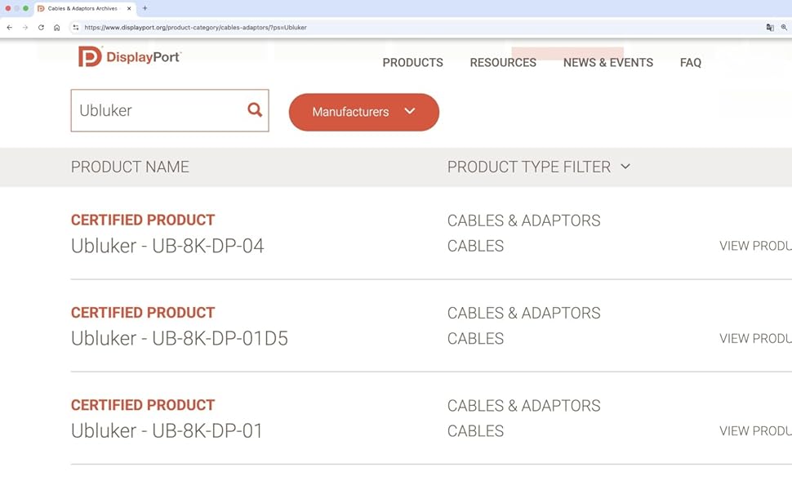This screenshot has width=792, height=490.
Task: Expand the Product Type Filter chevron
Action: [625, 167]
